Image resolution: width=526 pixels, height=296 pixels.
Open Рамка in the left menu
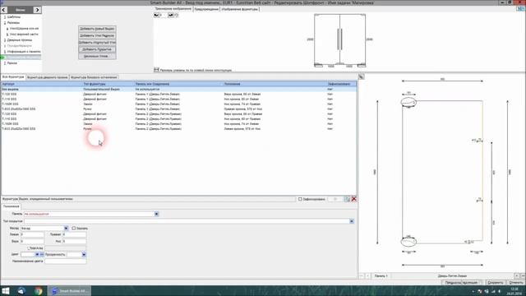tap(12, 63)
